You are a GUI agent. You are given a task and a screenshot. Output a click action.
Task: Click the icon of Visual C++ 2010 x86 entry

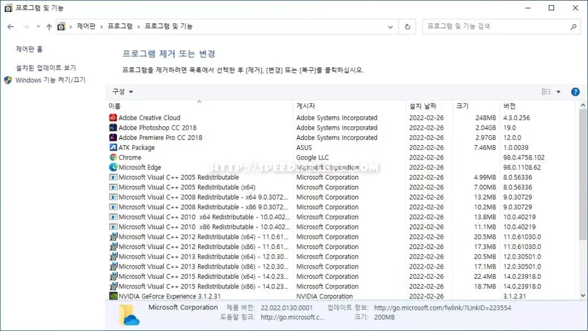pos(113,227)
